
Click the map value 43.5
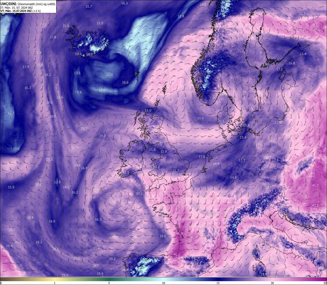point(315,206)
